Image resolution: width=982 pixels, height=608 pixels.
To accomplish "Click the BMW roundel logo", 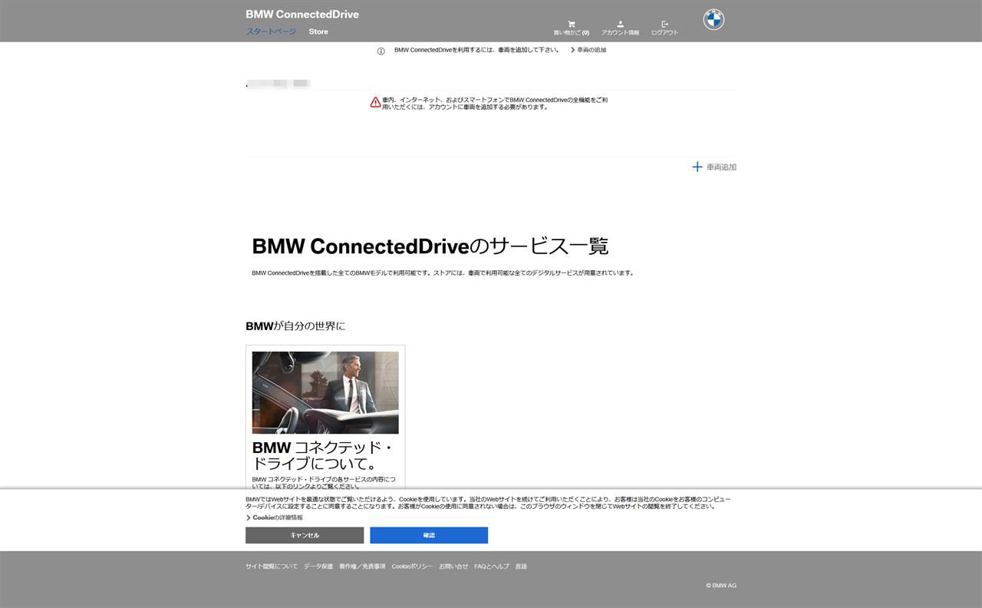I will point(713,20).
